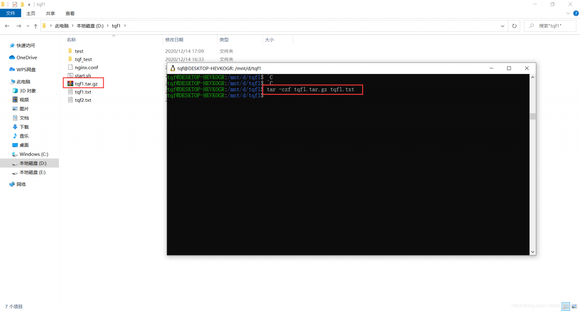Open 下载 folder in sidebar
The width and height of the screenshot is (580, 311).
(x=24, y=127)
